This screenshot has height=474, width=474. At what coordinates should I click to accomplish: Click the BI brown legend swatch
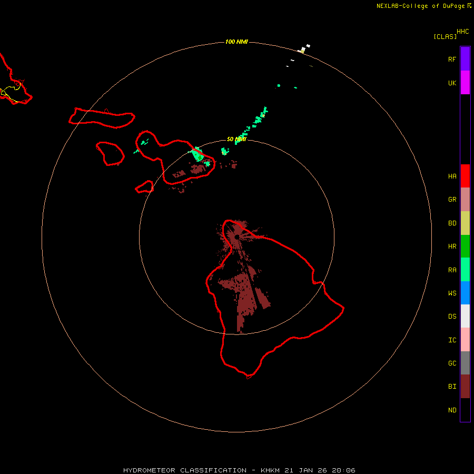[465, 387]
